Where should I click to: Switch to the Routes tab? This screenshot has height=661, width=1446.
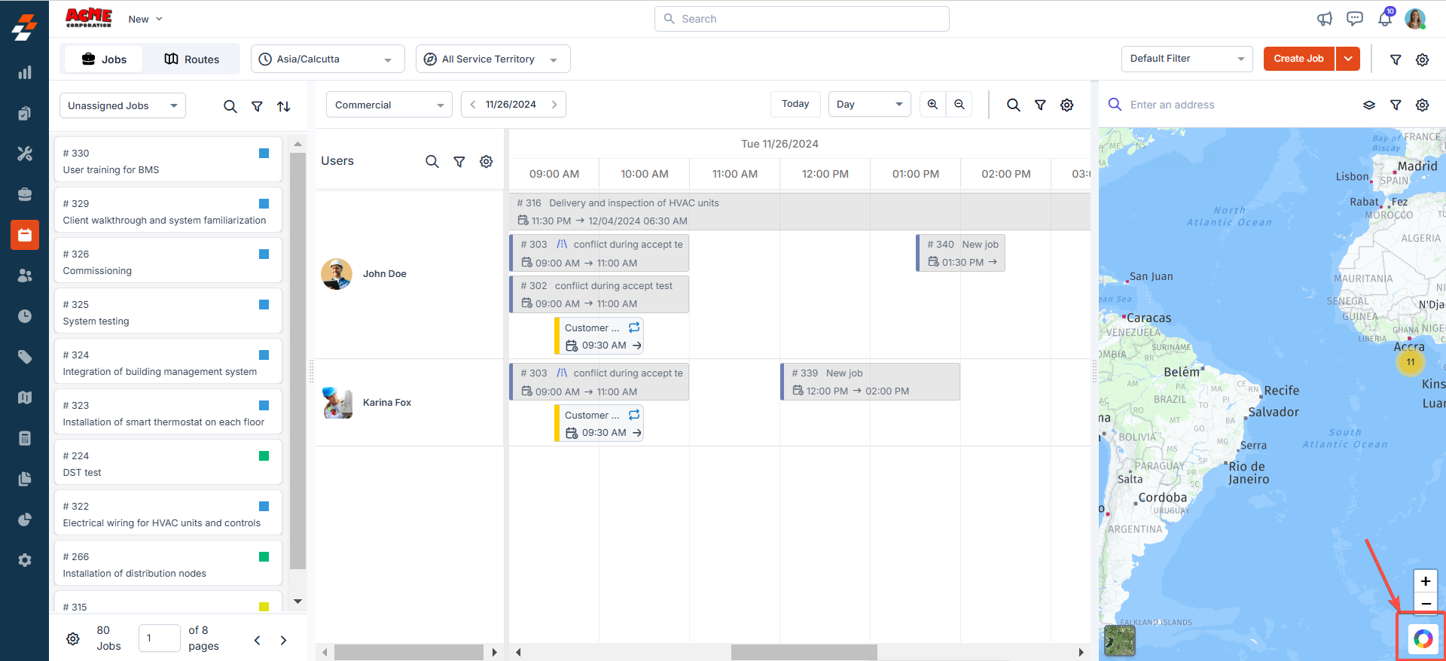(192, 59)
